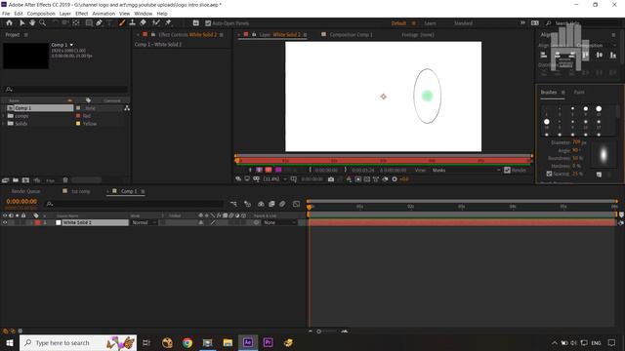
Task: Open the Project panel menu
Action: tap(26, 35)
